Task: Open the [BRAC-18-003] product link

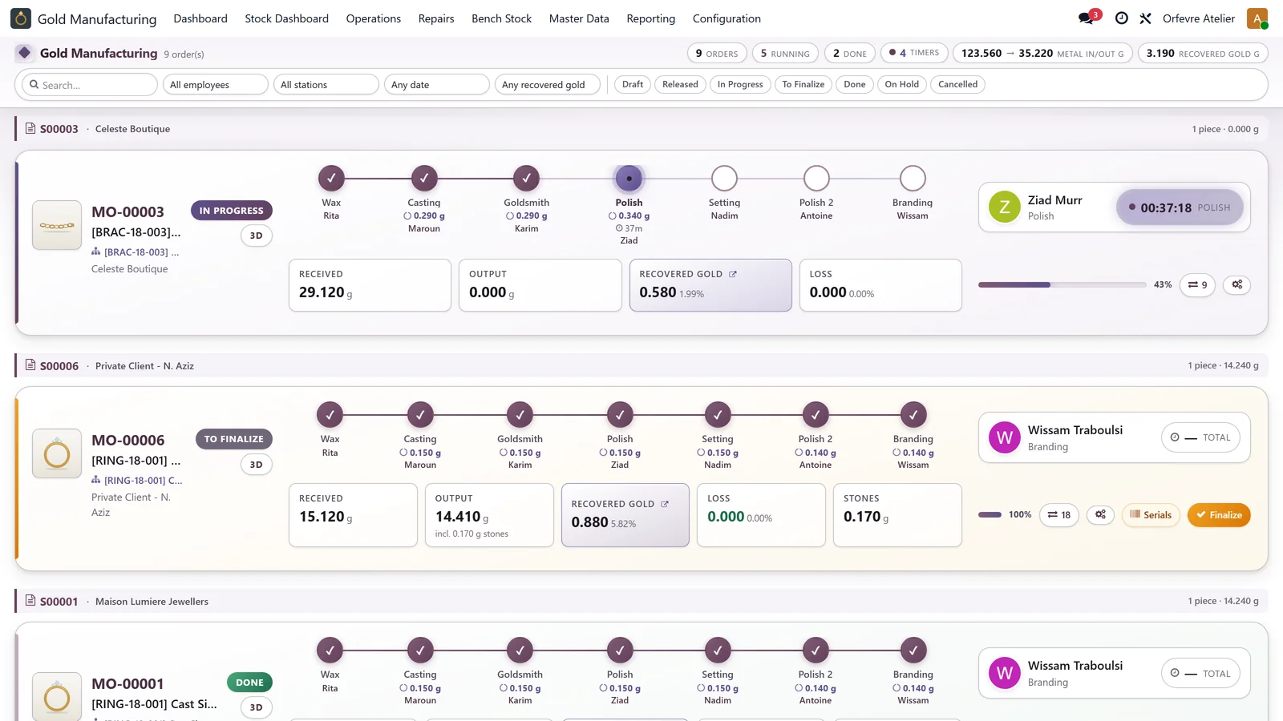Action: point(136,252)
